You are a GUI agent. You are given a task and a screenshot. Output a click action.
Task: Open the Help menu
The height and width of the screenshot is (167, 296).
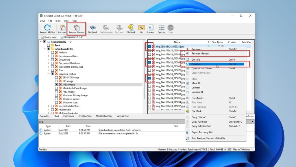click(x=74, y=21)
